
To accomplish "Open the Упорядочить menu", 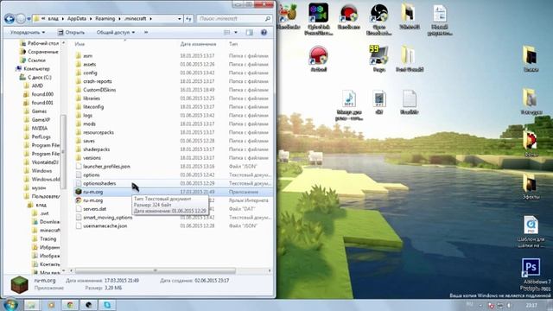I will click(28, 33).
